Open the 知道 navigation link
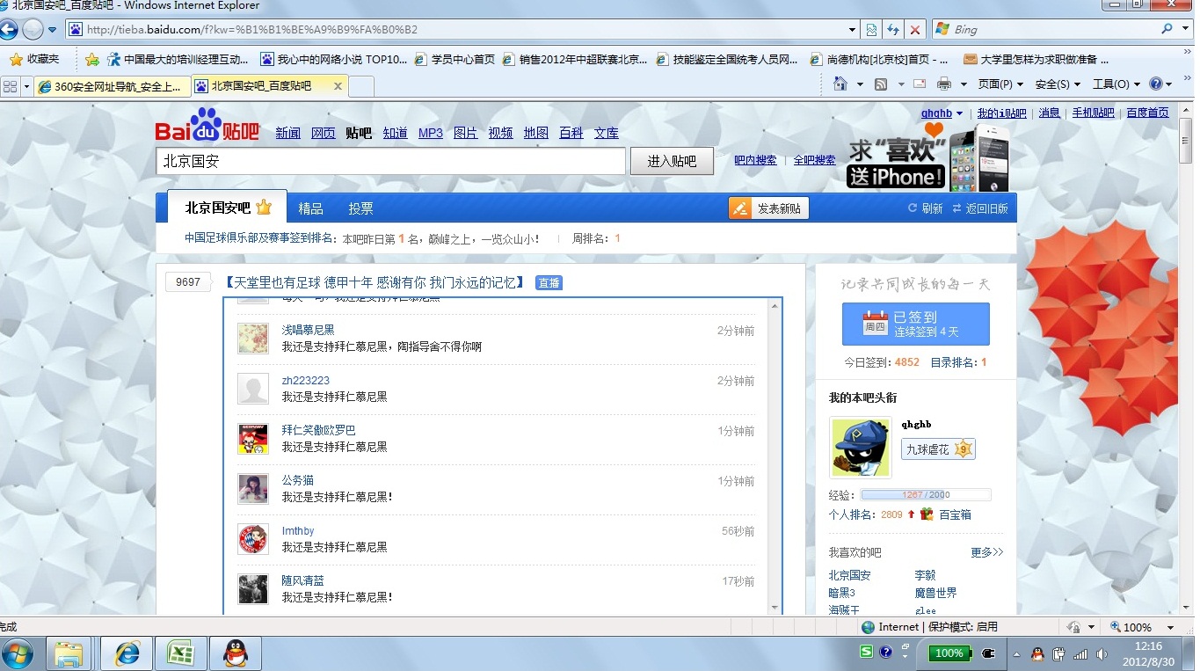The height and width of the screenshot is (671, 1200). [395, 133]
